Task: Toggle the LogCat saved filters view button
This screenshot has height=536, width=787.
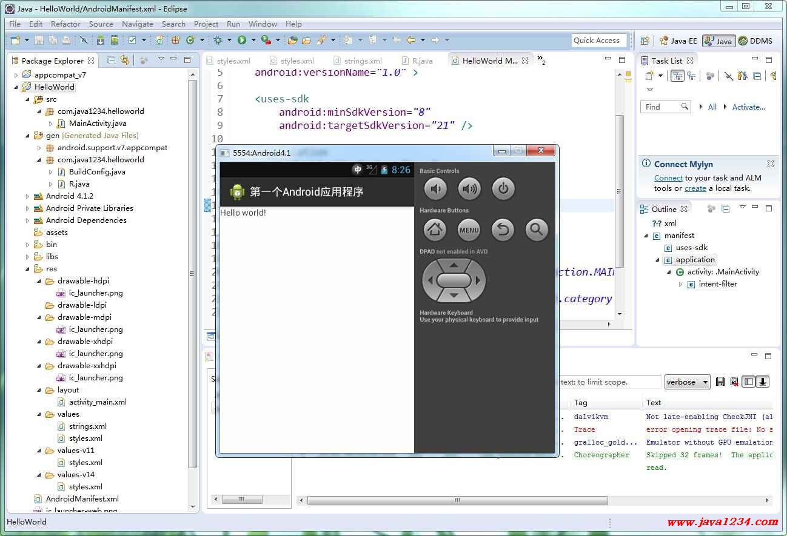Action: tap(749, 382)
